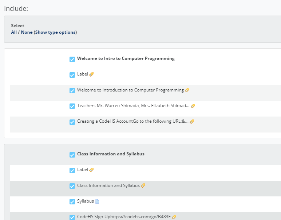Image resolution: width=281 pixels, height=220 pixels.
Task: Select All items link
Action: pos(14,32)
